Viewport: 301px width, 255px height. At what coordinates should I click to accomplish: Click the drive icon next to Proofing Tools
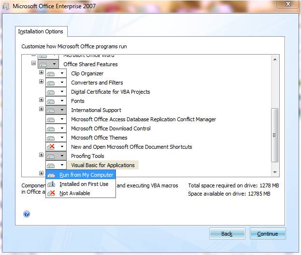[51, 156]
